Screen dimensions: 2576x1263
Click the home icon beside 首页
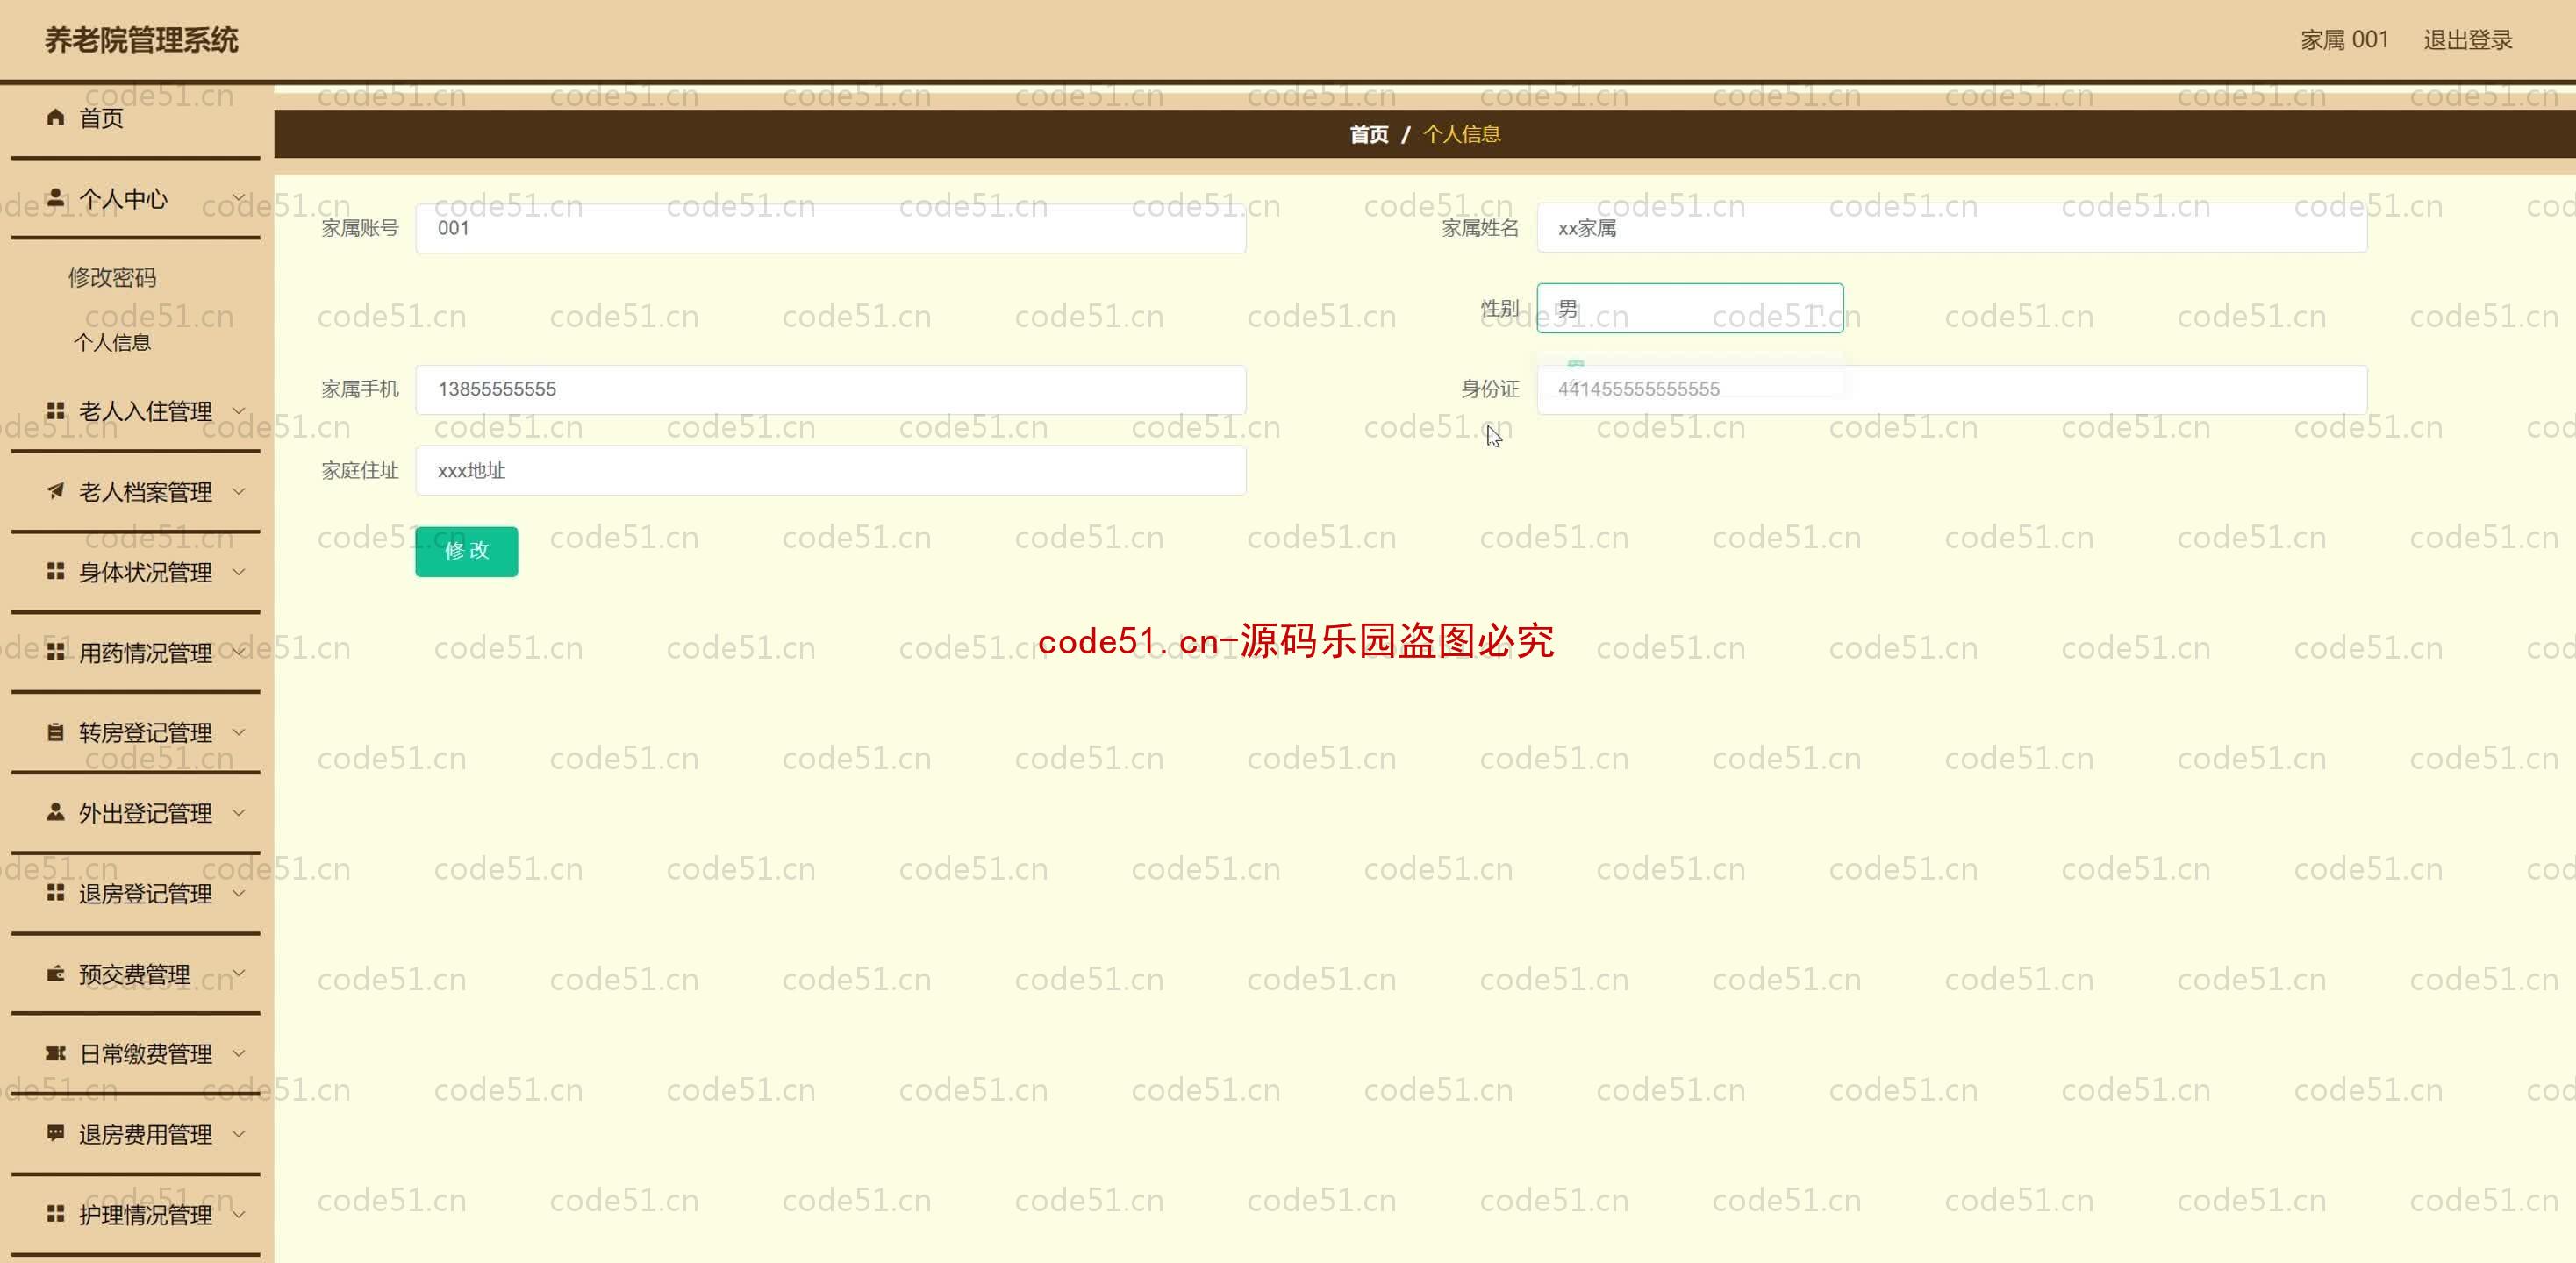pyautogui.click(x=56, y=118)
